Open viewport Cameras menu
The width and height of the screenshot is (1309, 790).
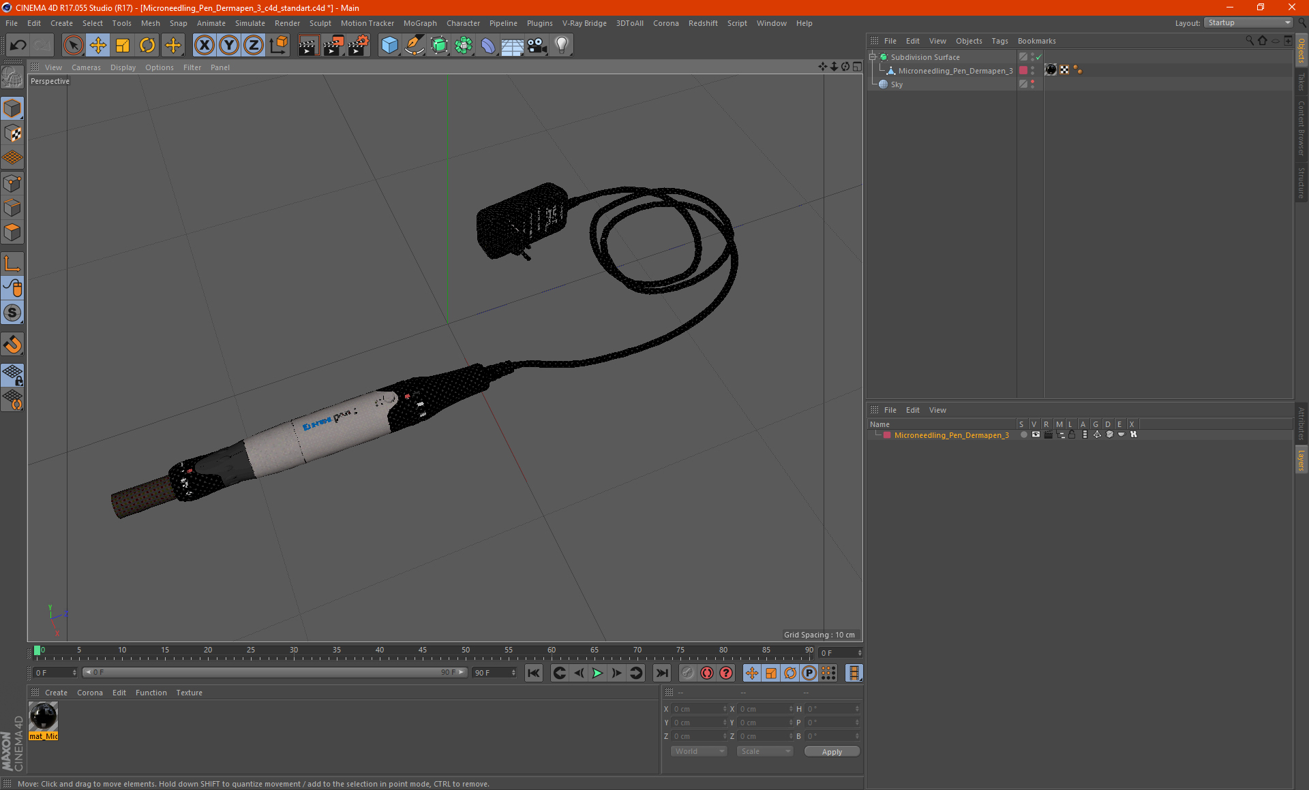pyautogui.click(x=86, y=67)
